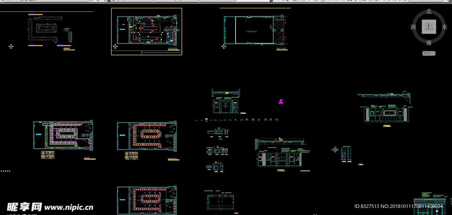Viewport: 452px width, 215px height.
Task: Select the yellow cross symbol beside the yellow-framed plan
Action: [115, 47]
